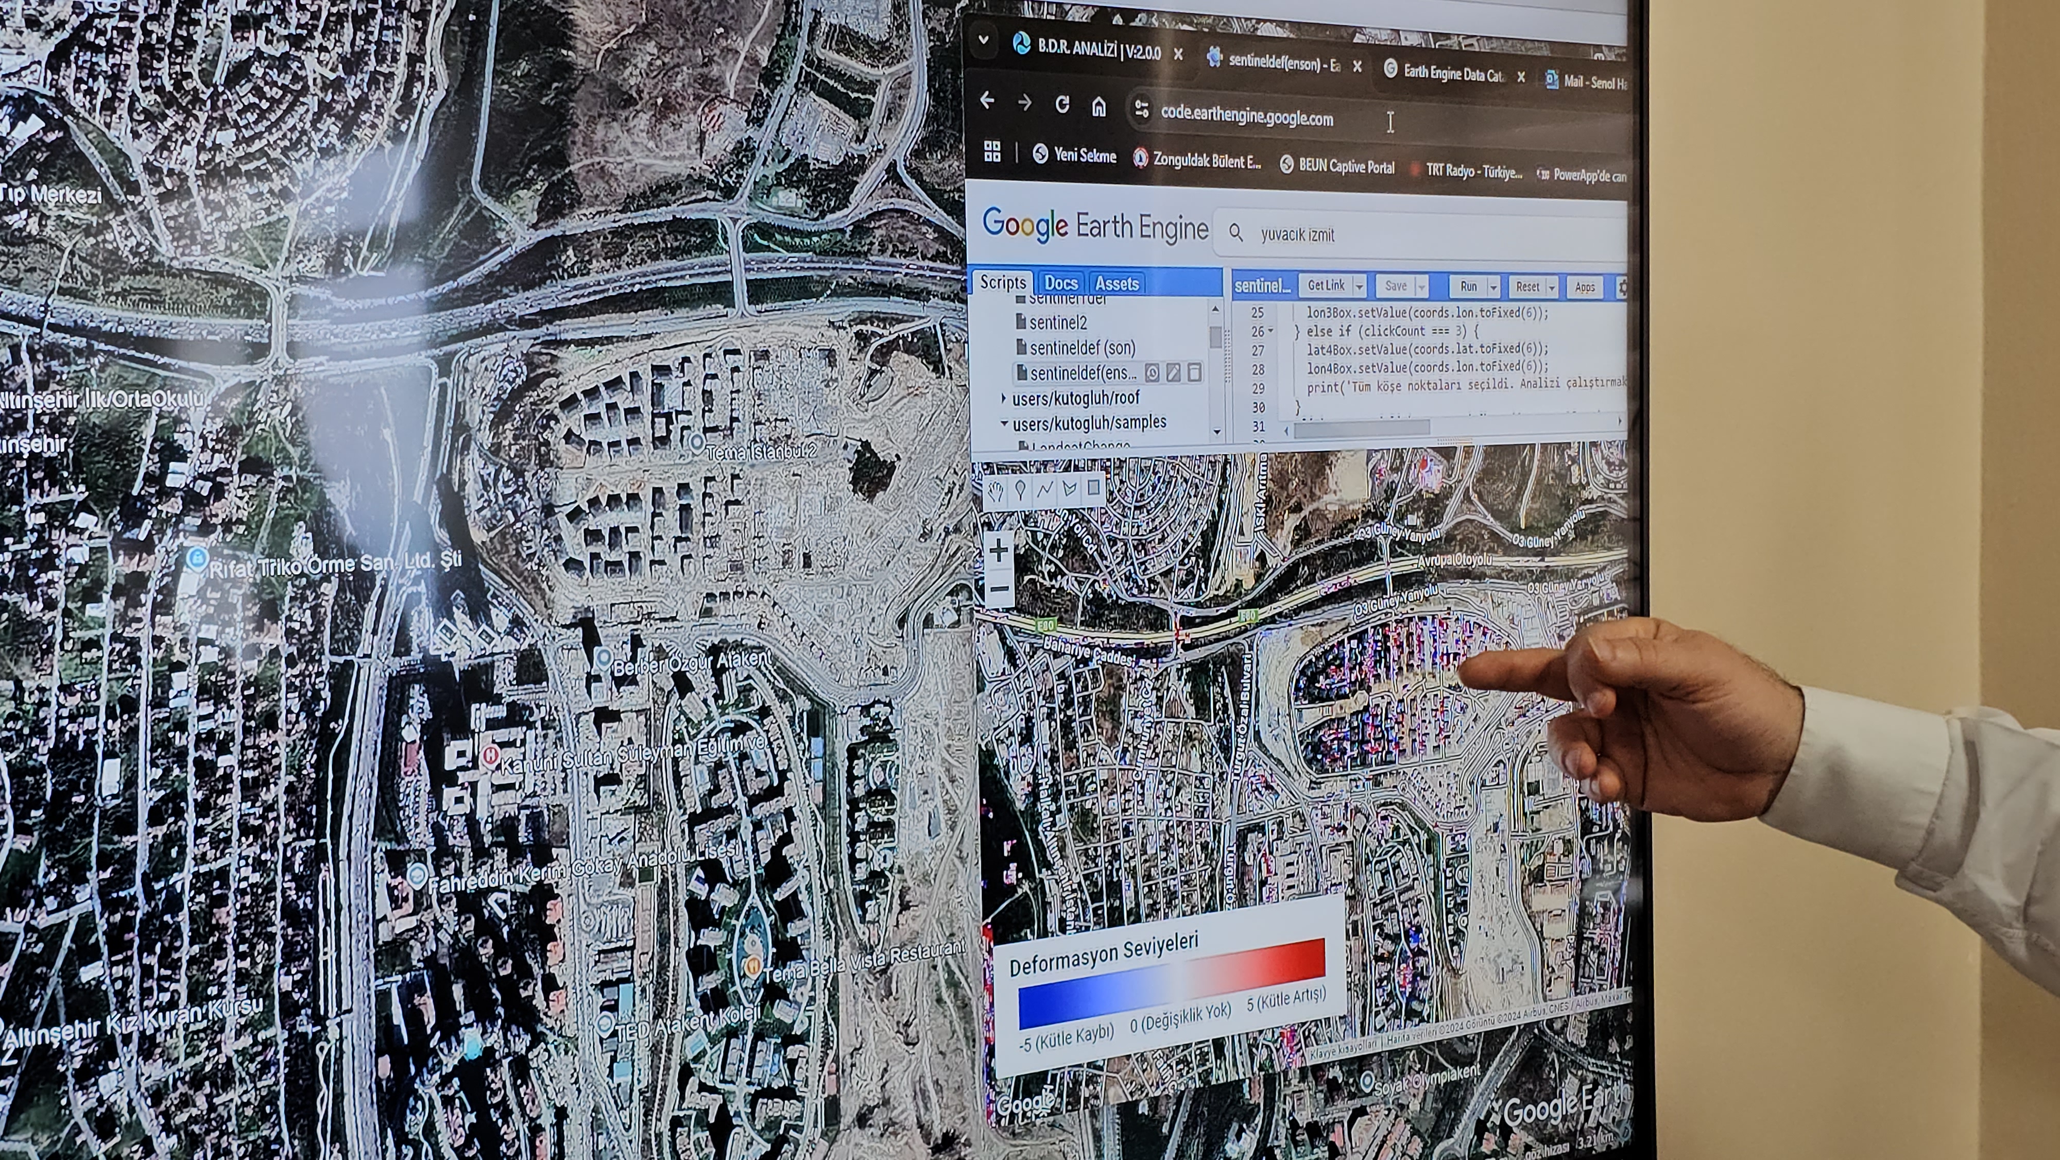The width and height of the screenshot is (2060, 1160).
Task: Select the draw rectangle tool
Action: pyautogui.click(x=1093, y=487)
